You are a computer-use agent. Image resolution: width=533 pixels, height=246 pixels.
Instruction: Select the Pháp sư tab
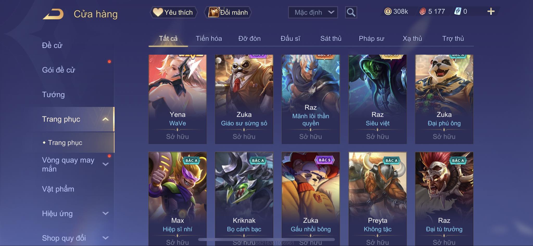[371, 38]
